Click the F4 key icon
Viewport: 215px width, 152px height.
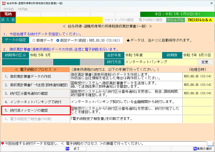[68, 149]
